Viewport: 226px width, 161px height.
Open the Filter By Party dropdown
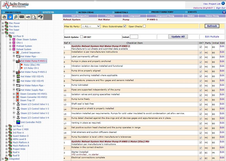(91, 26)
